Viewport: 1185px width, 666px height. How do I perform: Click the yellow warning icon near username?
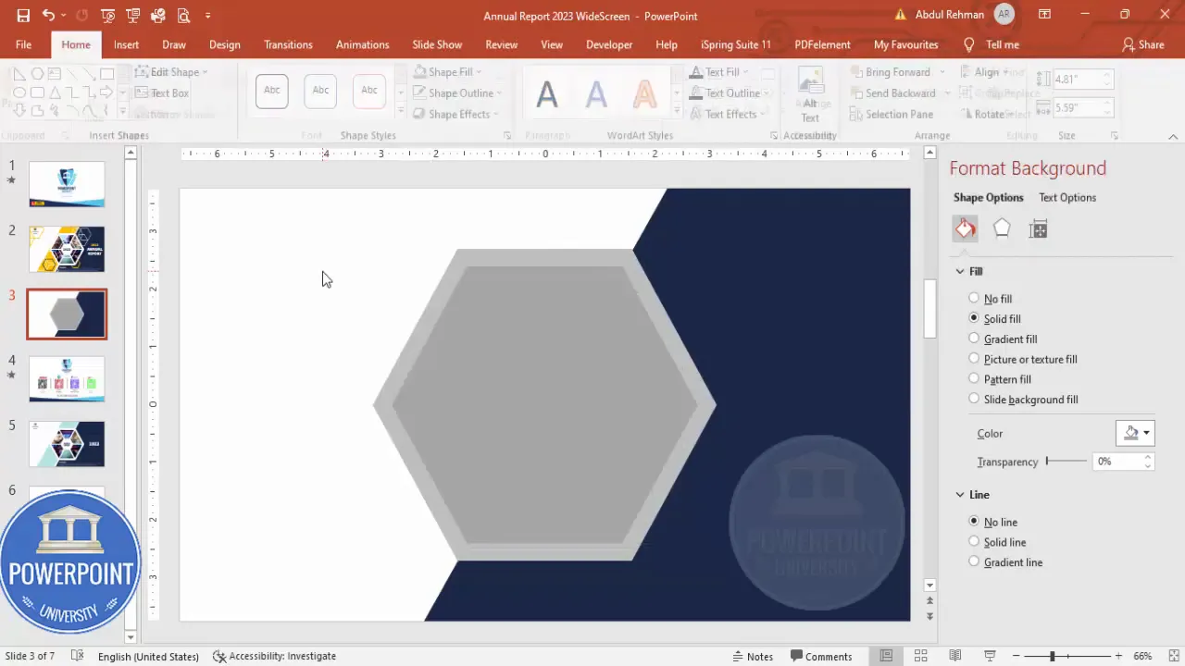(x=901, y=15)
